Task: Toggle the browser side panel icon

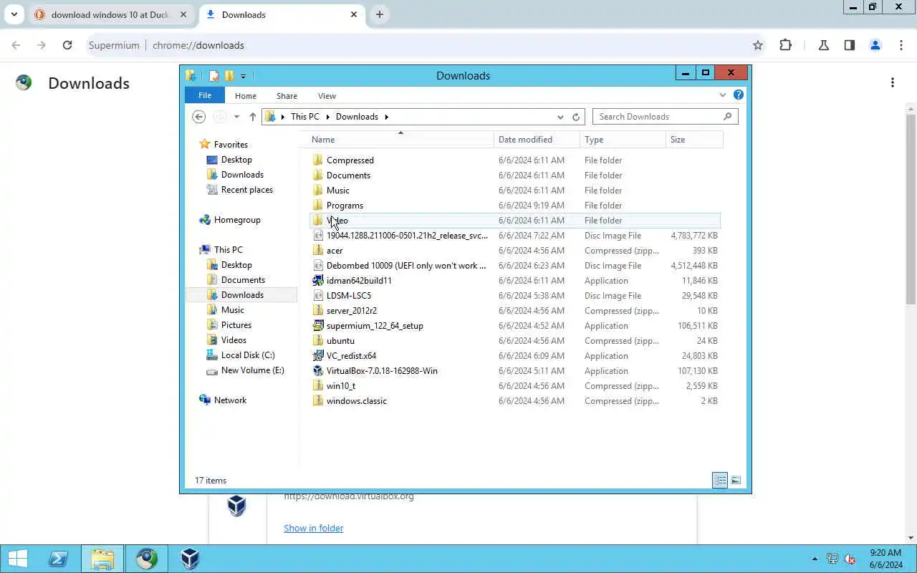Action: pyautogui.click(x=850, y=45)
